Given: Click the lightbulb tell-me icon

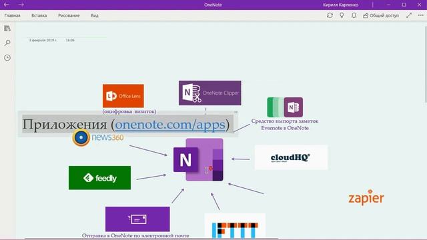Looking at the screenshot, I should 342,15.
